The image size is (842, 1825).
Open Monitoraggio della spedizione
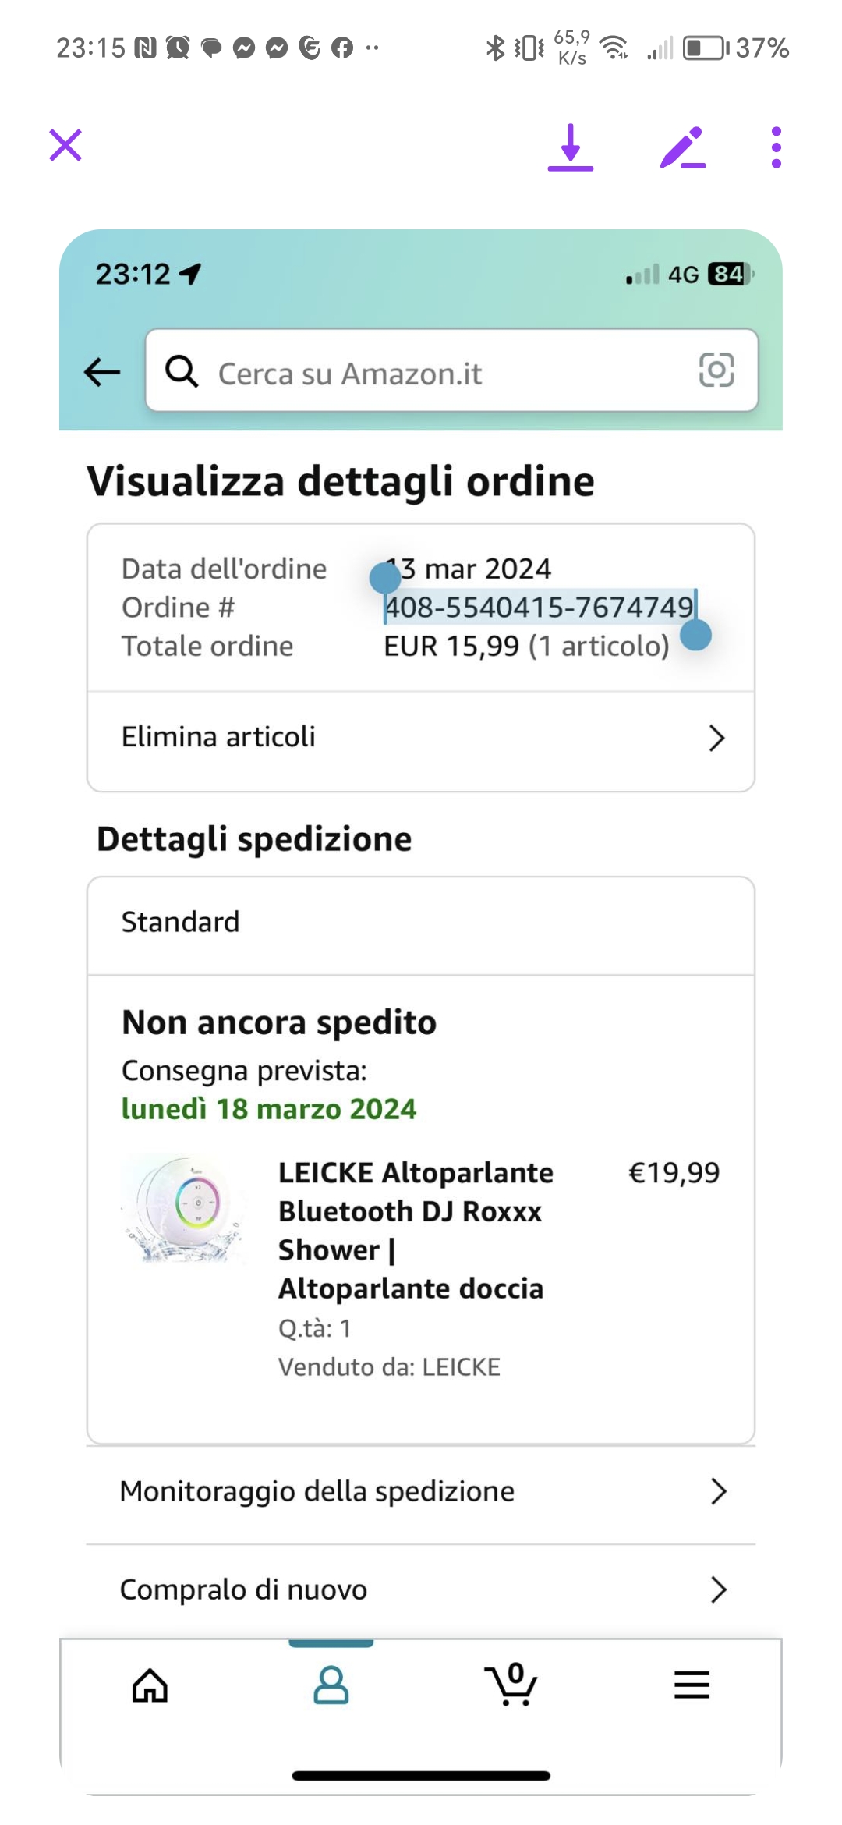pyautogui.click(x=421, y=1491)
